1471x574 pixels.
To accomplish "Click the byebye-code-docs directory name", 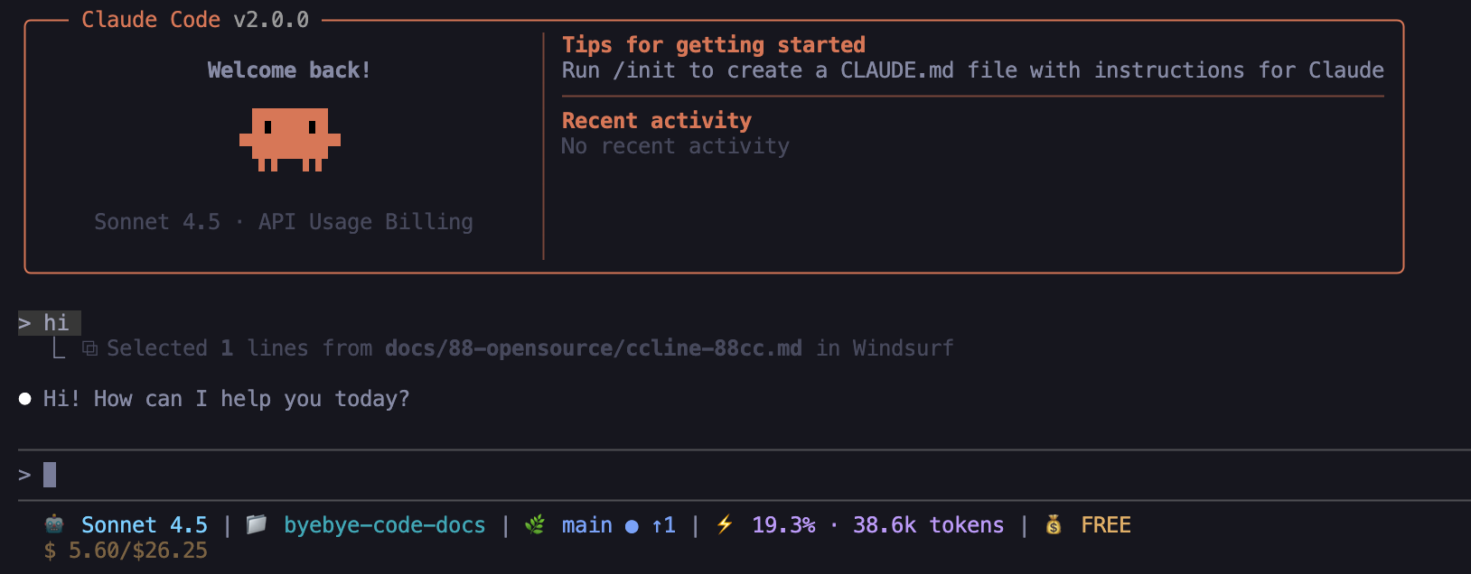I will 384,525.
